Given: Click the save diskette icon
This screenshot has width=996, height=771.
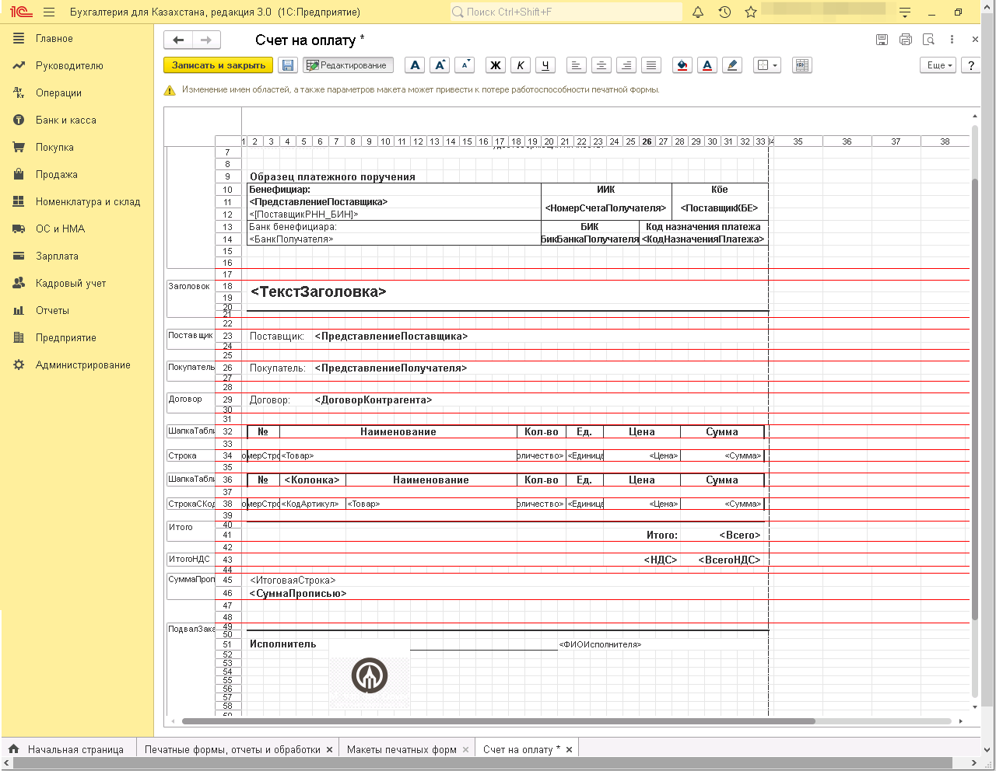Looking at the screenshot, I should click(x=287, y=65).
